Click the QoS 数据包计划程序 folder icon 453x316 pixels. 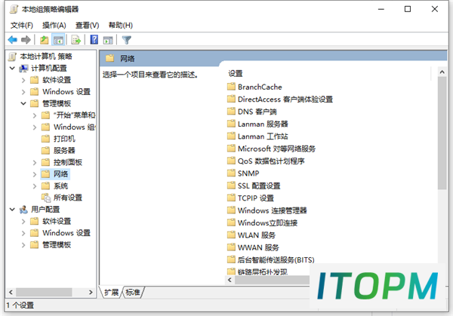(231, 161)
